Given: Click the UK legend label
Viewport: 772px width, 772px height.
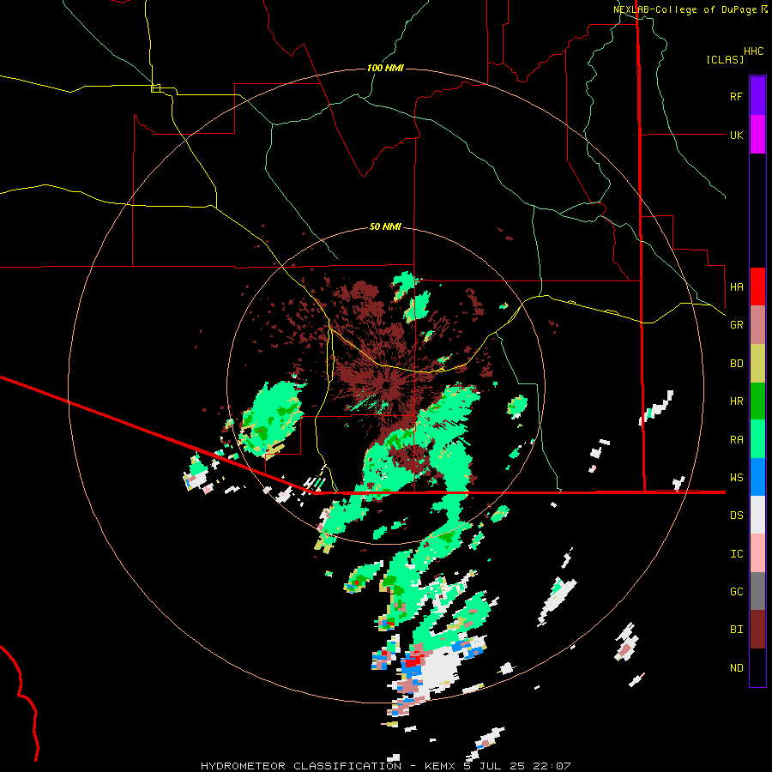Looking at the screenshot, I should [x=736, y=136].
